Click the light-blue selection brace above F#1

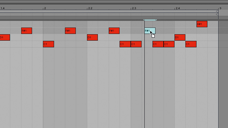(150, 20)
